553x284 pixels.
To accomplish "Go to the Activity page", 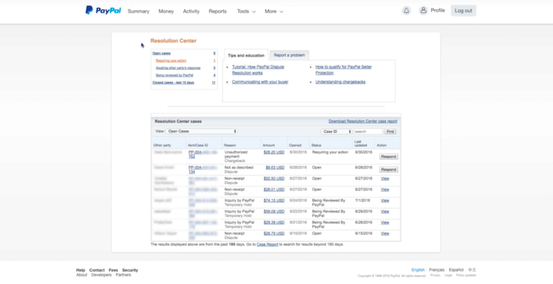I will point(191,11).
